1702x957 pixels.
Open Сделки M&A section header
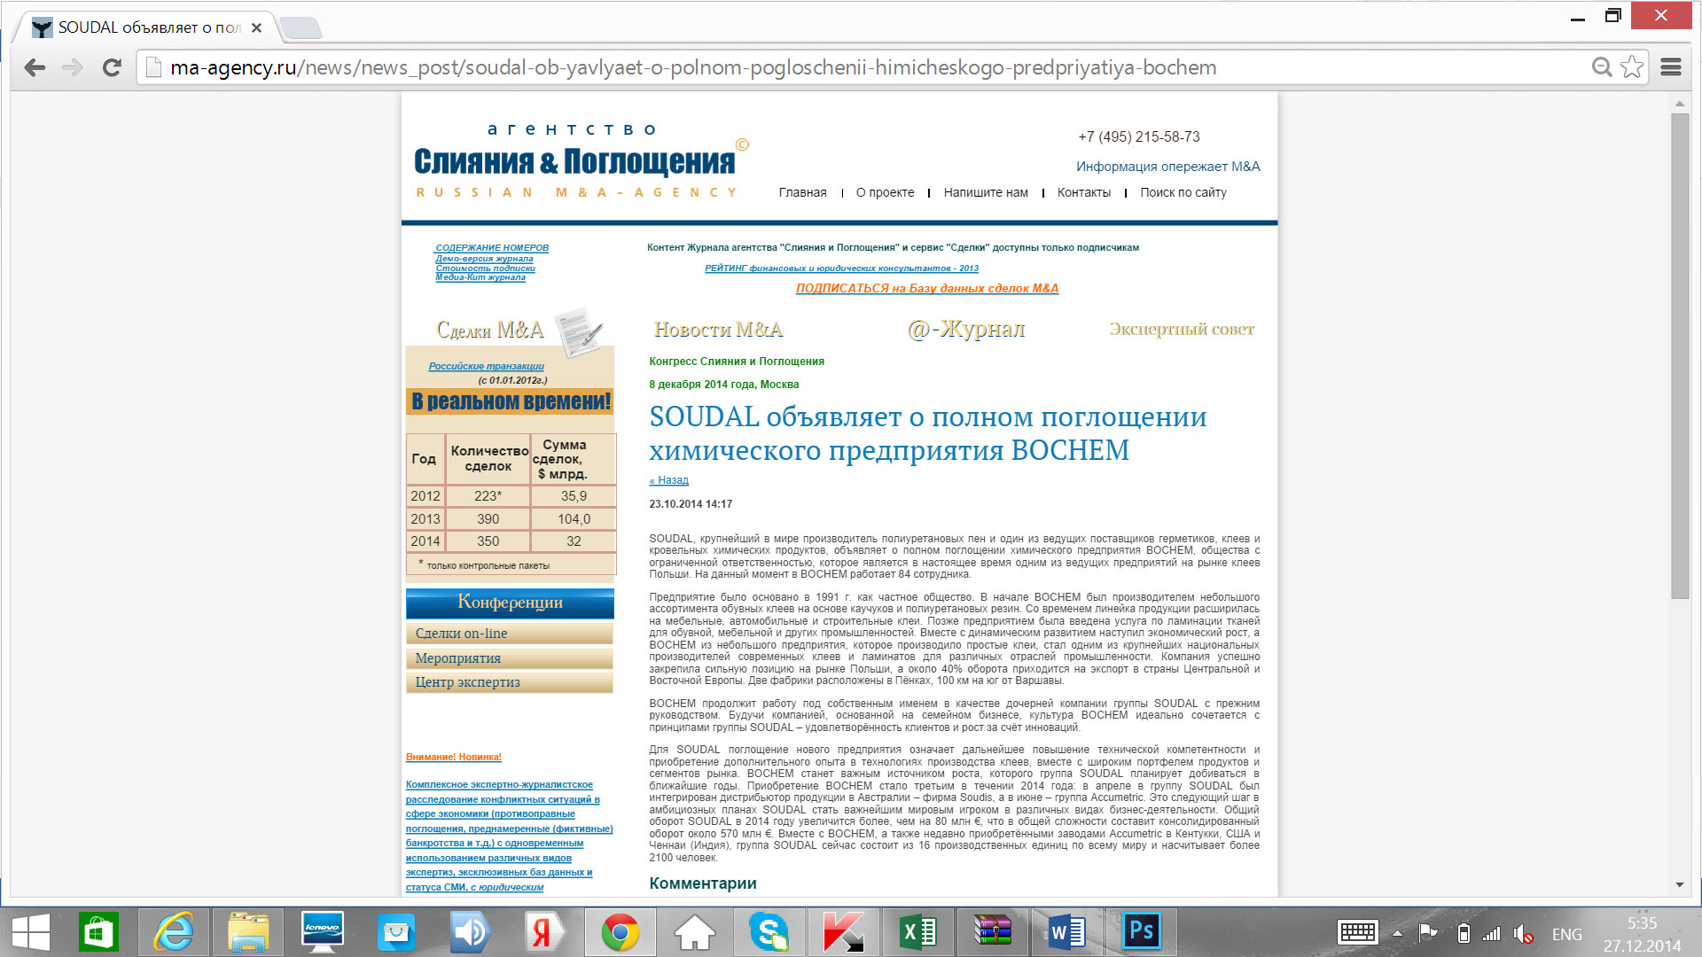490,330
